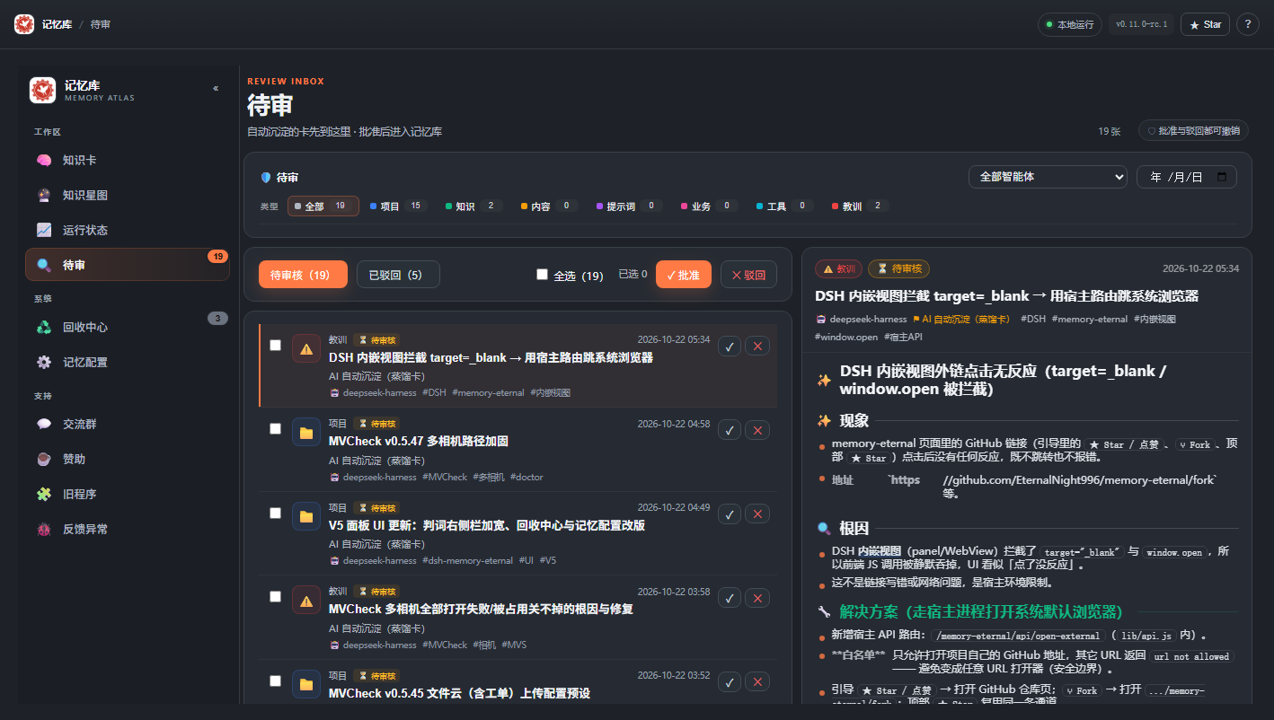Open 回收中心 in the sidebar
The image size is (1274, 720).
click(128, 327)
